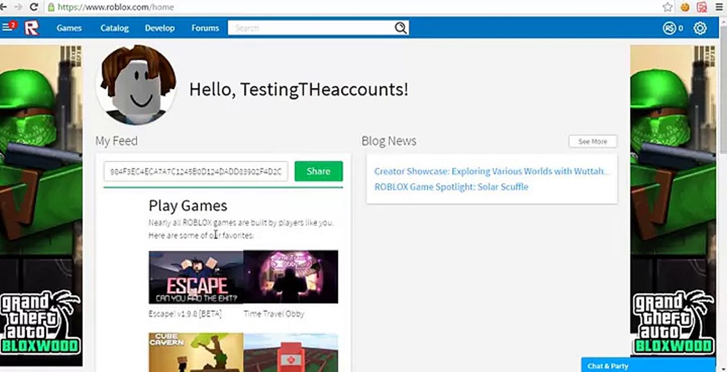The image size is (727, 372).
Task: Click the search magnifier icon
Action: click(x=401, y=28)
